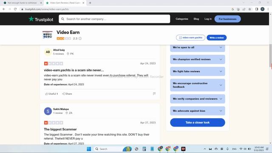
Task: Open review title "The biggest Scammer"
Action: pos(60,129)
